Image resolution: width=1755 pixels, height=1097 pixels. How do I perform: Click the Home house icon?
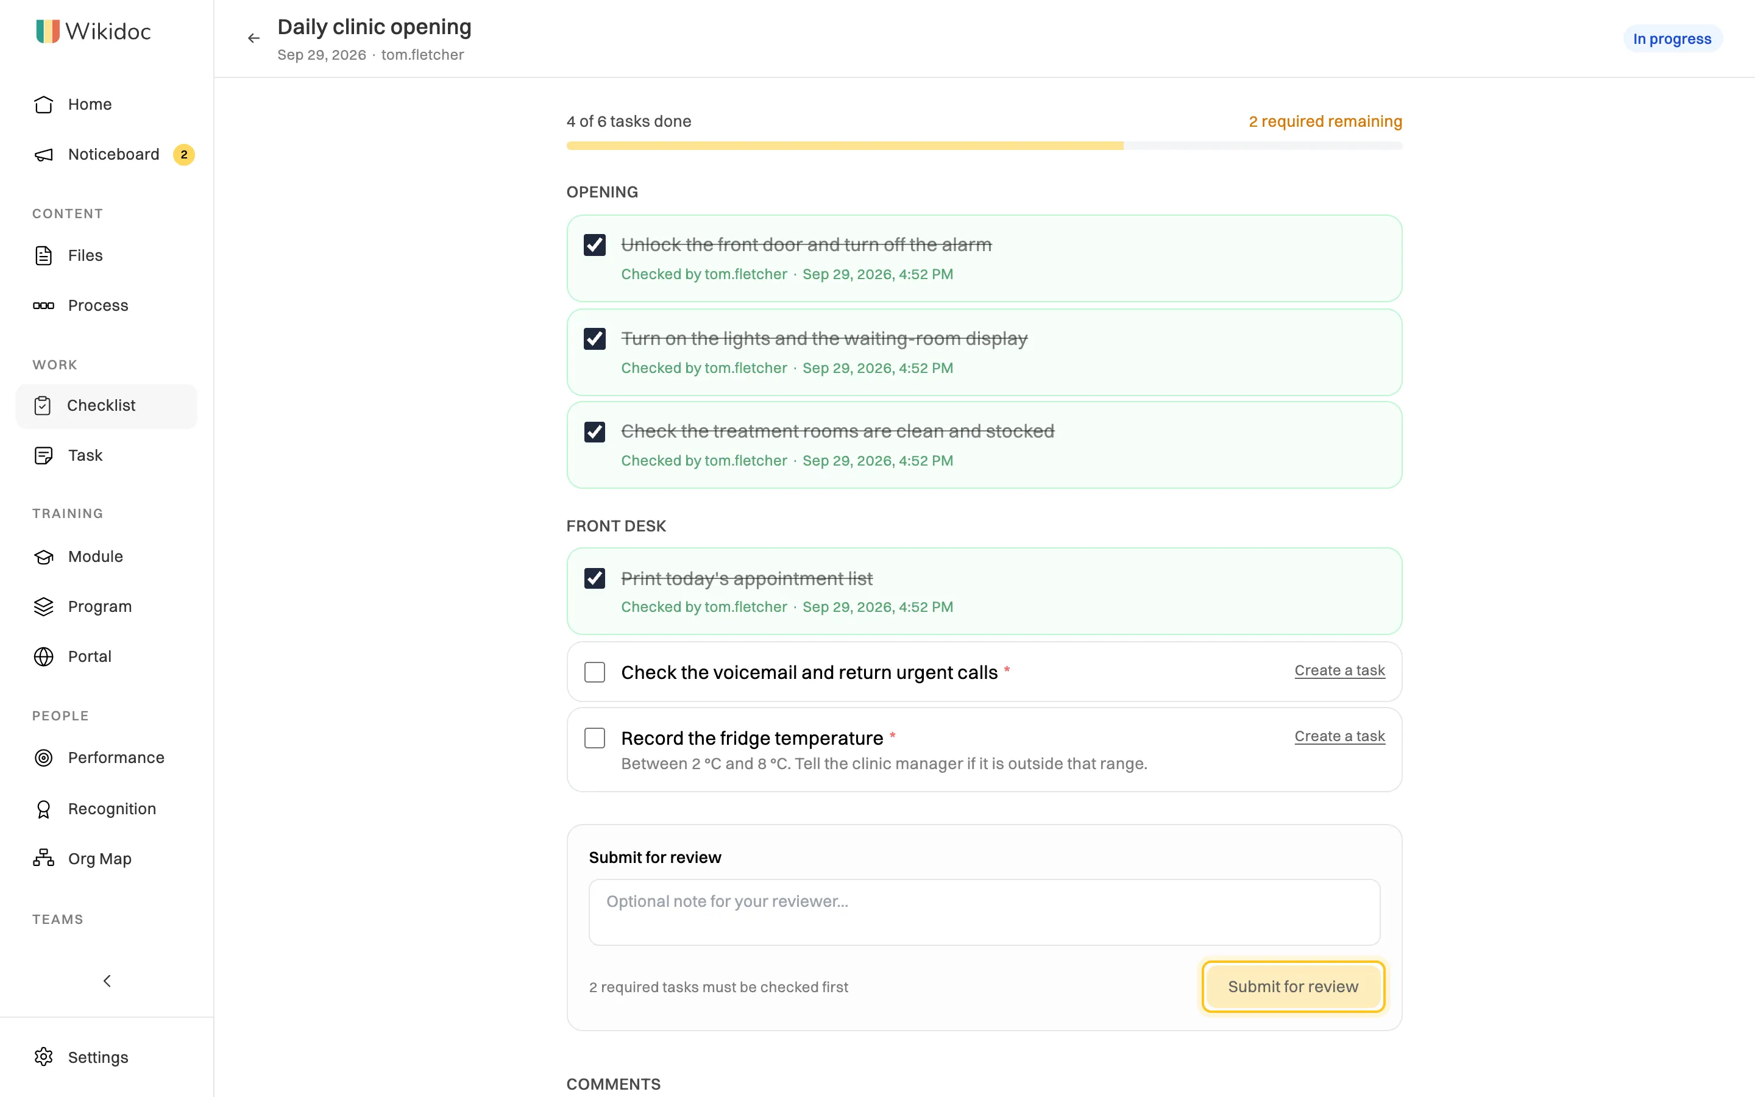pos(43,104)
